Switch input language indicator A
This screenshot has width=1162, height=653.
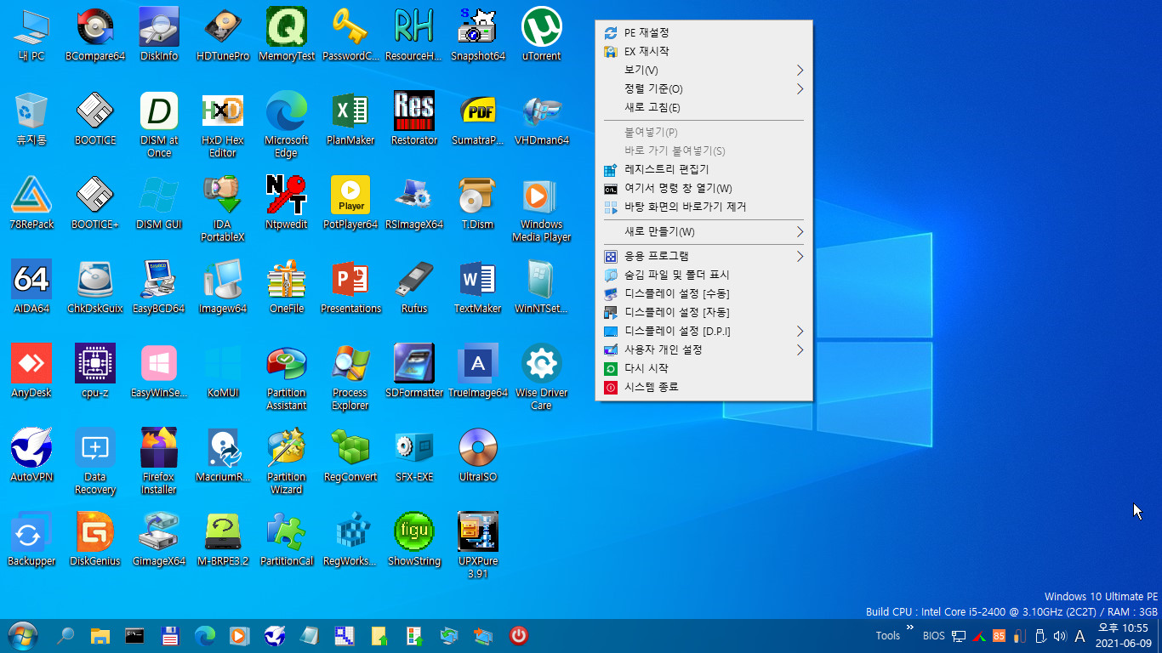[x=1080, y=636]
